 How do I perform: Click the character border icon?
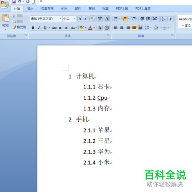107,19
